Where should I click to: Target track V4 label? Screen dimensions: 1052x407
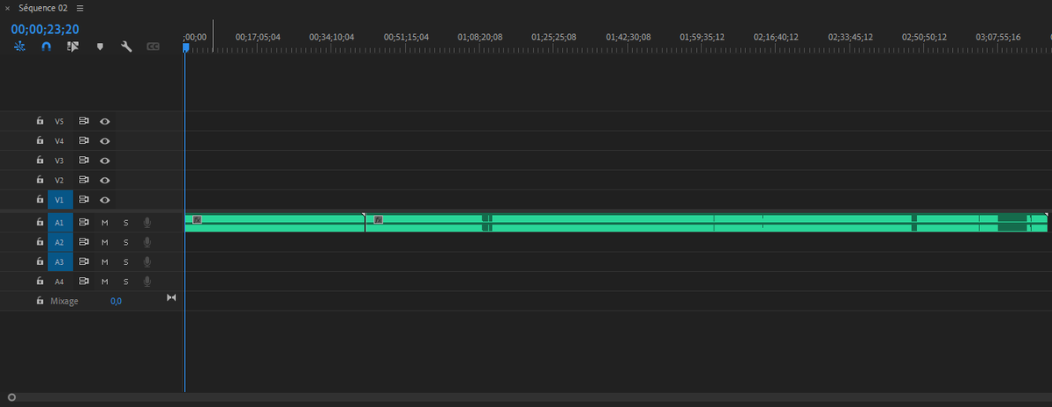pyautogui.click(x=60, y=140)
